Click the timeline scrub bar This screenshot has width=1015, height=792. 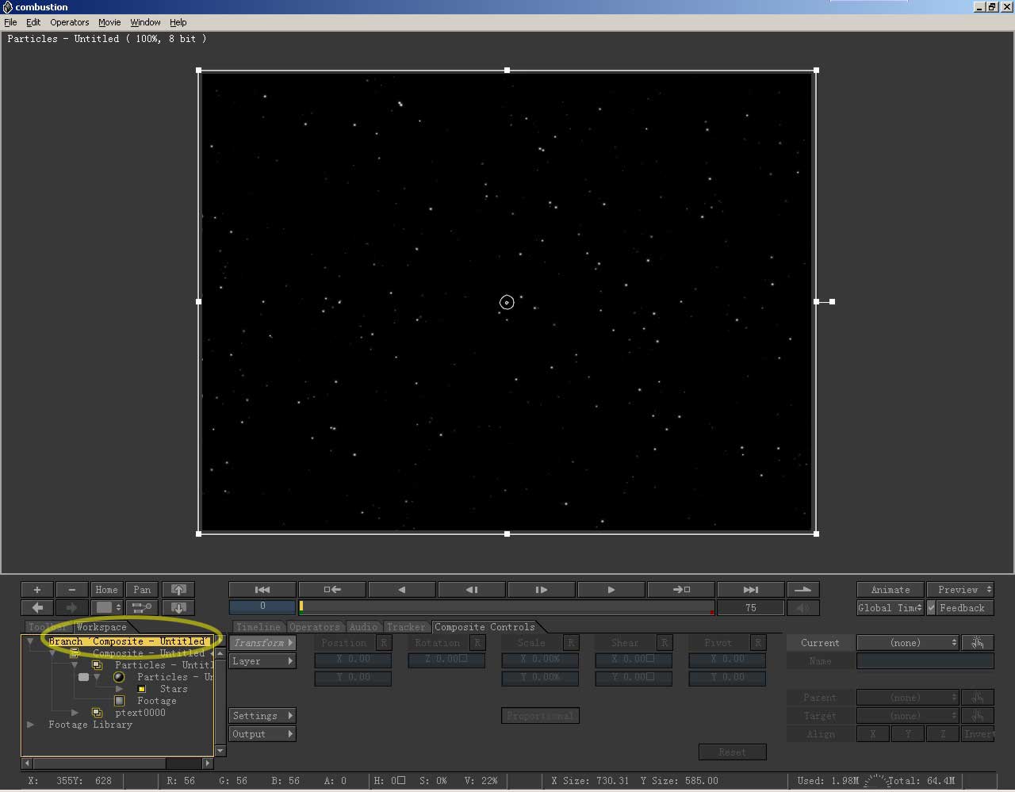507,607
